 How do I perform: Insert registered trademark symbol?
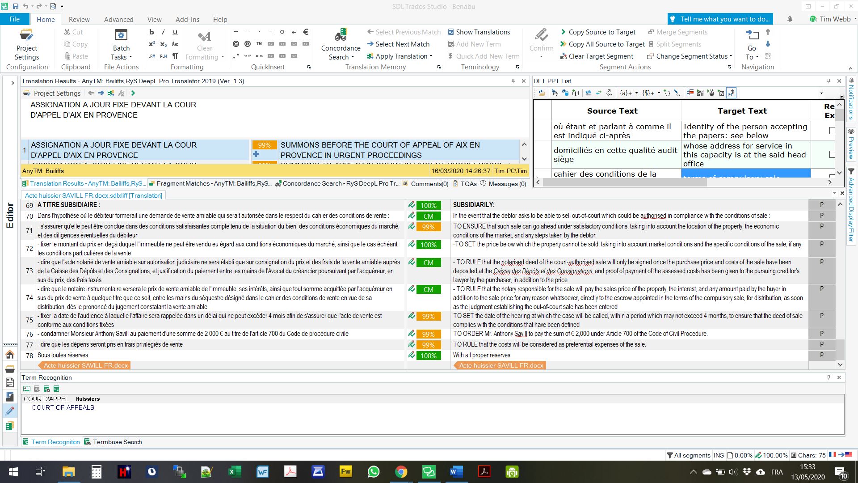(248, 44)
